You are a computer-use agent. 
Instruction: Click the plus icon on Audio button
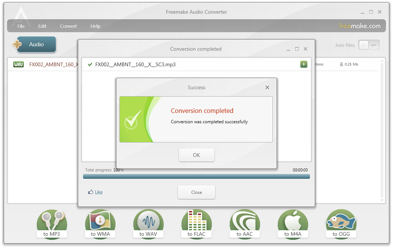[x=17, y=44]
